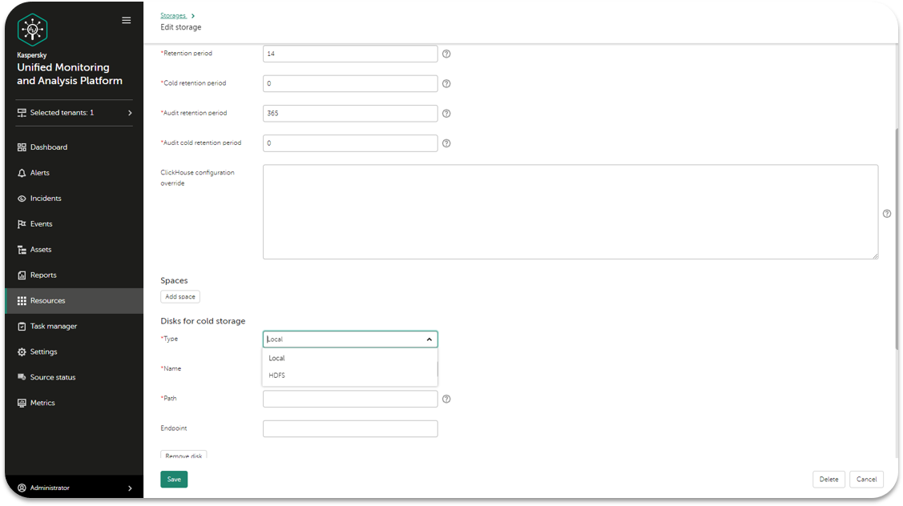Open the Reports section
This screenshot has height=506, width=903.
[x=43, y=275]
